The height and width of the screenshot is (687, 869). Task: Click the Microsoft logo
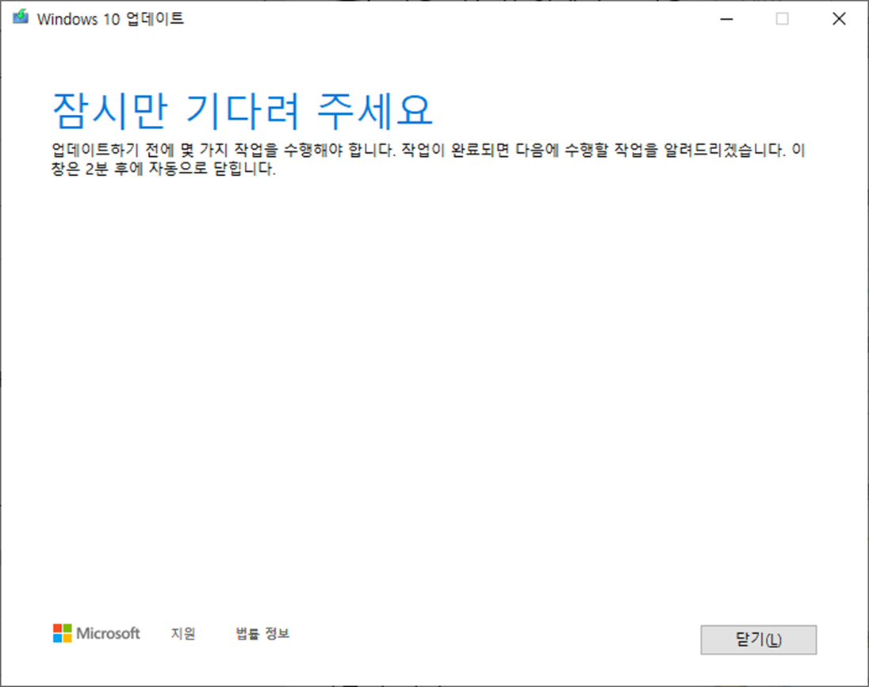[97, 633]
